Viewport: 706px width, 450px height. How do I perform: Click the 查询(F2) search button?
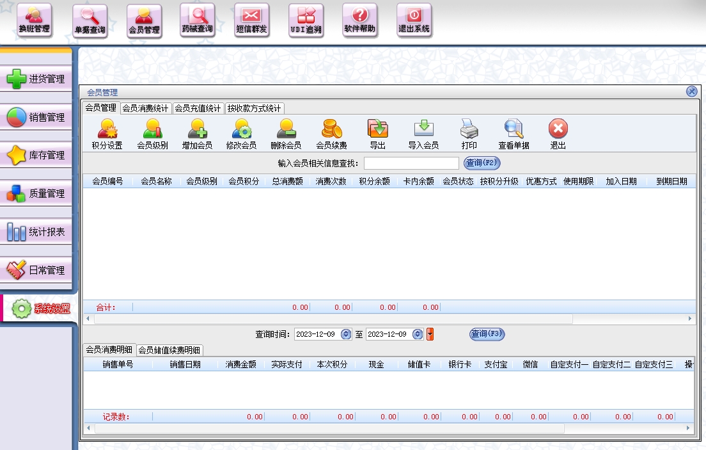[x=482, y=163]
